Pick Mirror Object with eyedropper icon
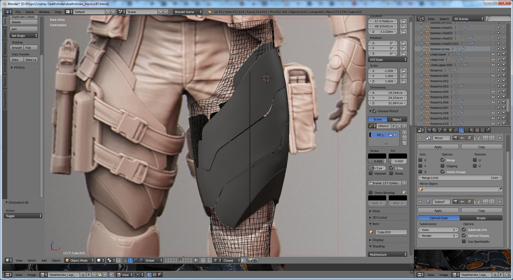This screenshot has height=280, width=513. (500, 189)
